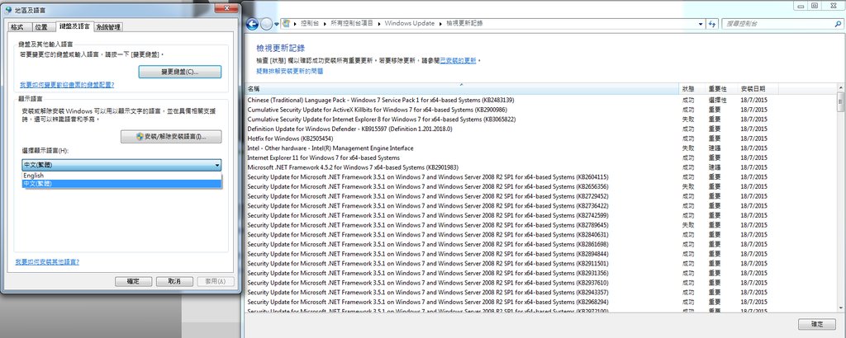Confirm with 確定 in 地區及語言 dialog

[133, 281]
